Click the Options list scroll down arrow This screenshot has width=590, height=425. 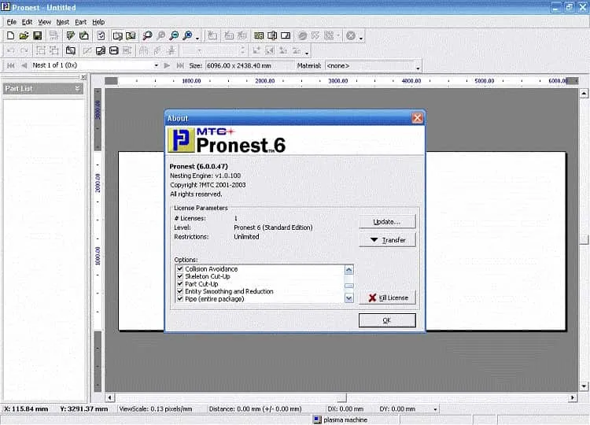tap(348, 298)
